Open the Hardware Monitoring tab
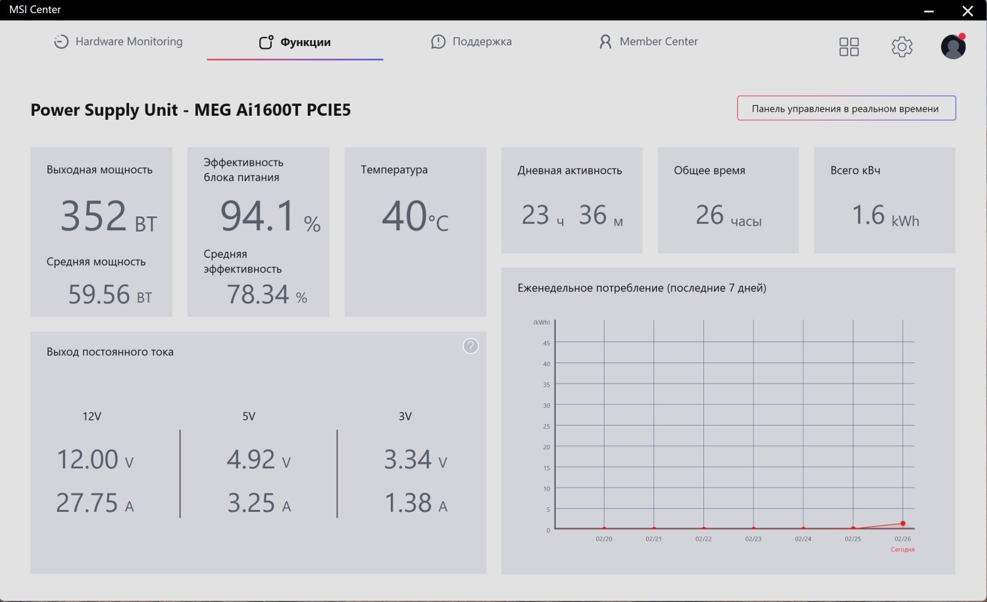The width and height of the screenshot is (987, 602). pos(118,41)
